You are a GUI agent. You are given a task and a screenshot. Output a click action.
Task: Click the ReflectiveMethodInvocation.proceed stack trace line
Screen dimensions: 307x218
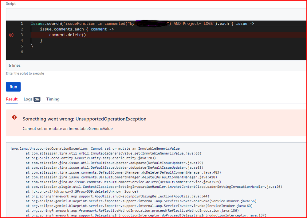(x=132, y=211)
